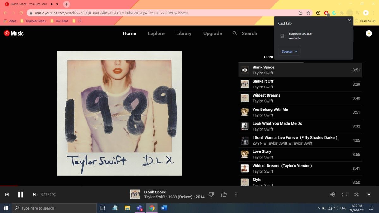The height and width of the screenshot is (213, 379).
Task: Click the red extension icon with badge
Action: (x=327, y=13)
